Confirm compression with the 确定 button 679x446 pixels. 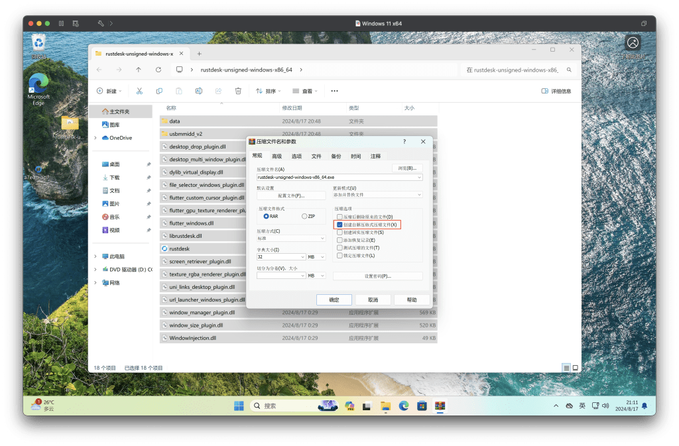coord(334,300)
